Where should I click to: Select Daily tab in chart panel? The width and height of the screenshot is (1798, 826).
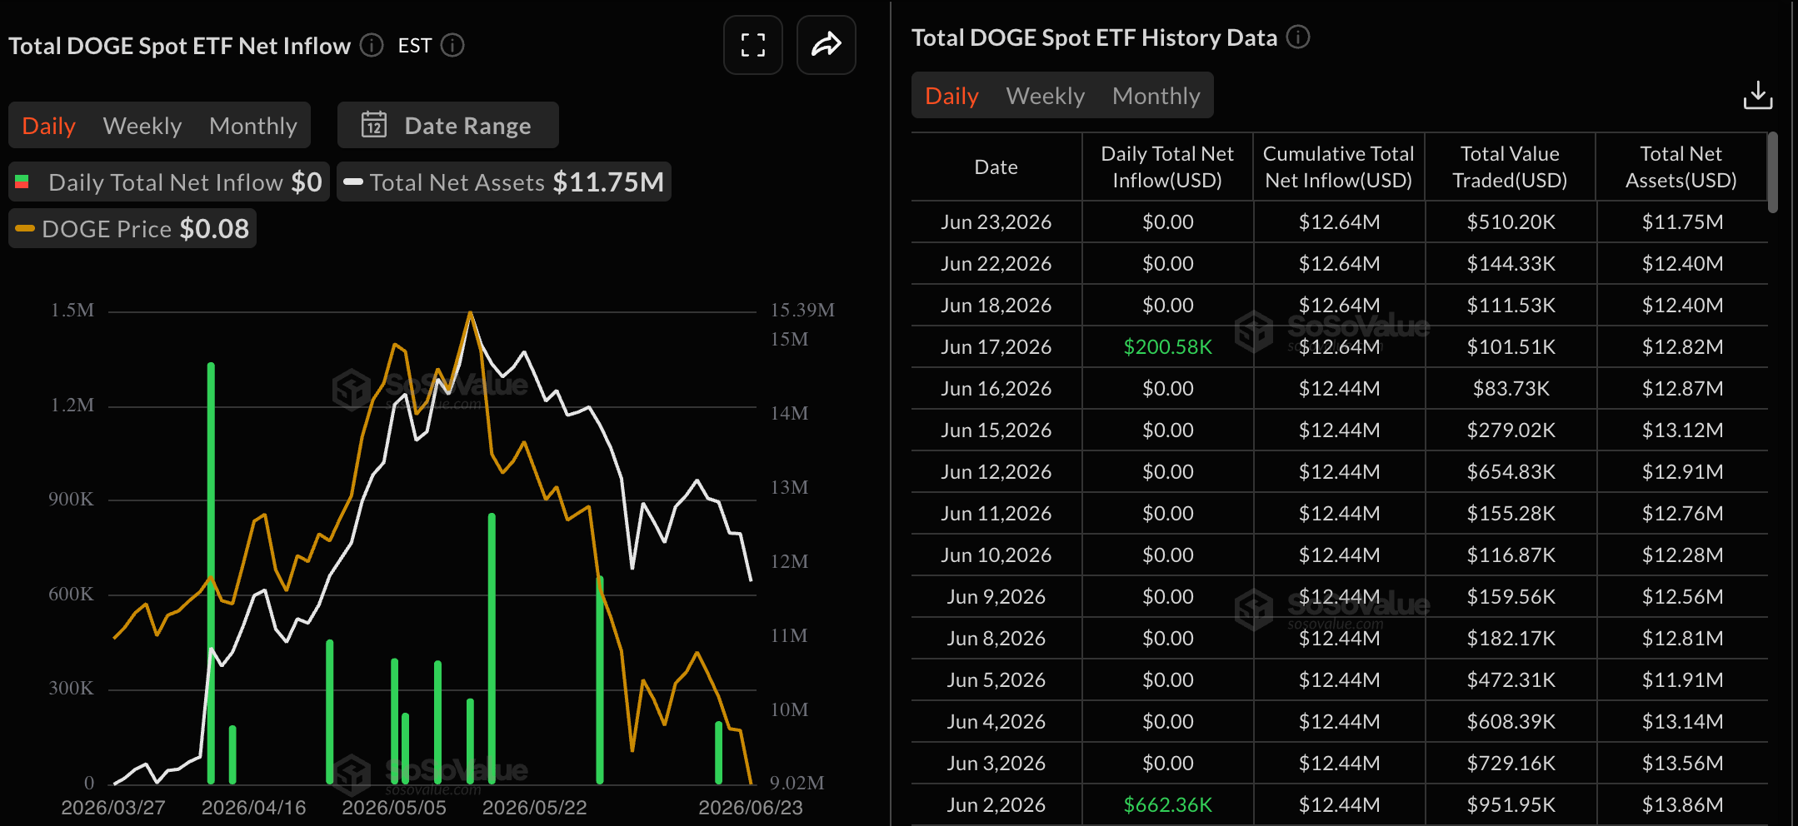pyautogui.click(x=48, y=126)
